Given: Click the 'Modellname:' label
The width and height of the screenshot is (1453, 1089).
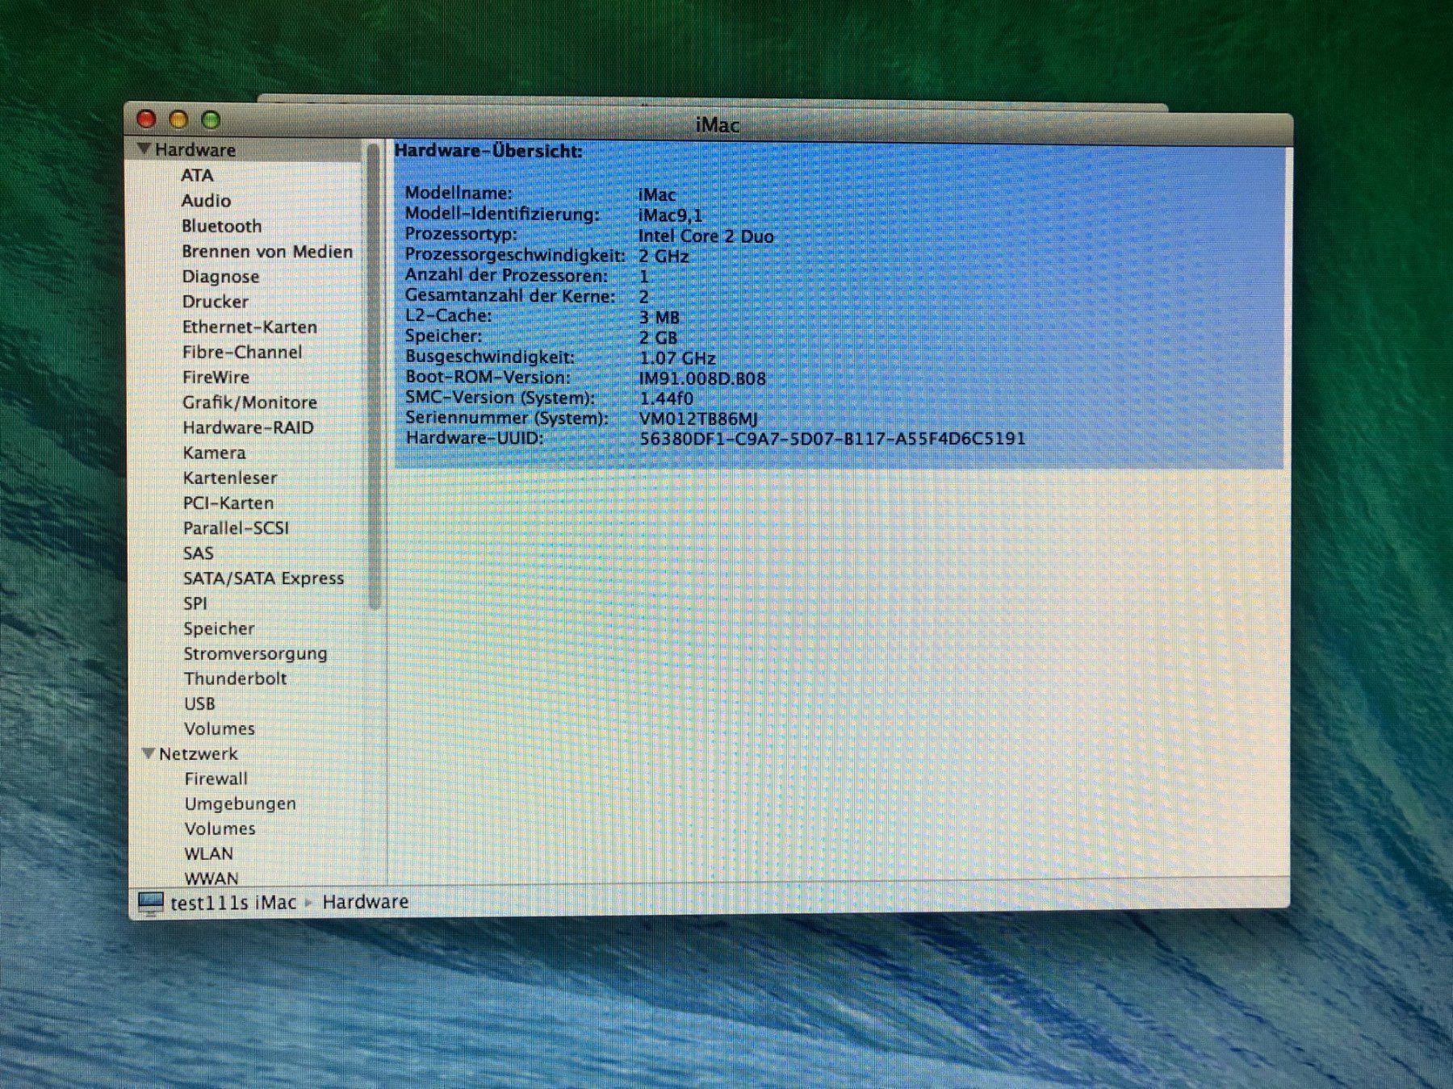Looking at the screenshot, I should tap(459, 193).
